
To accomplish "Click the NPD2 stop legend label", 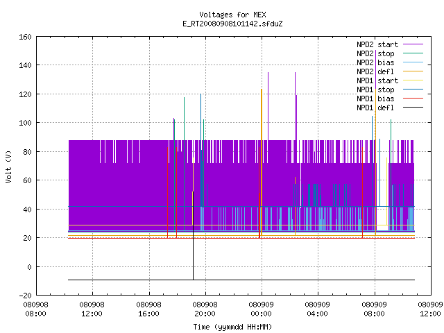I will pos(375,53).
